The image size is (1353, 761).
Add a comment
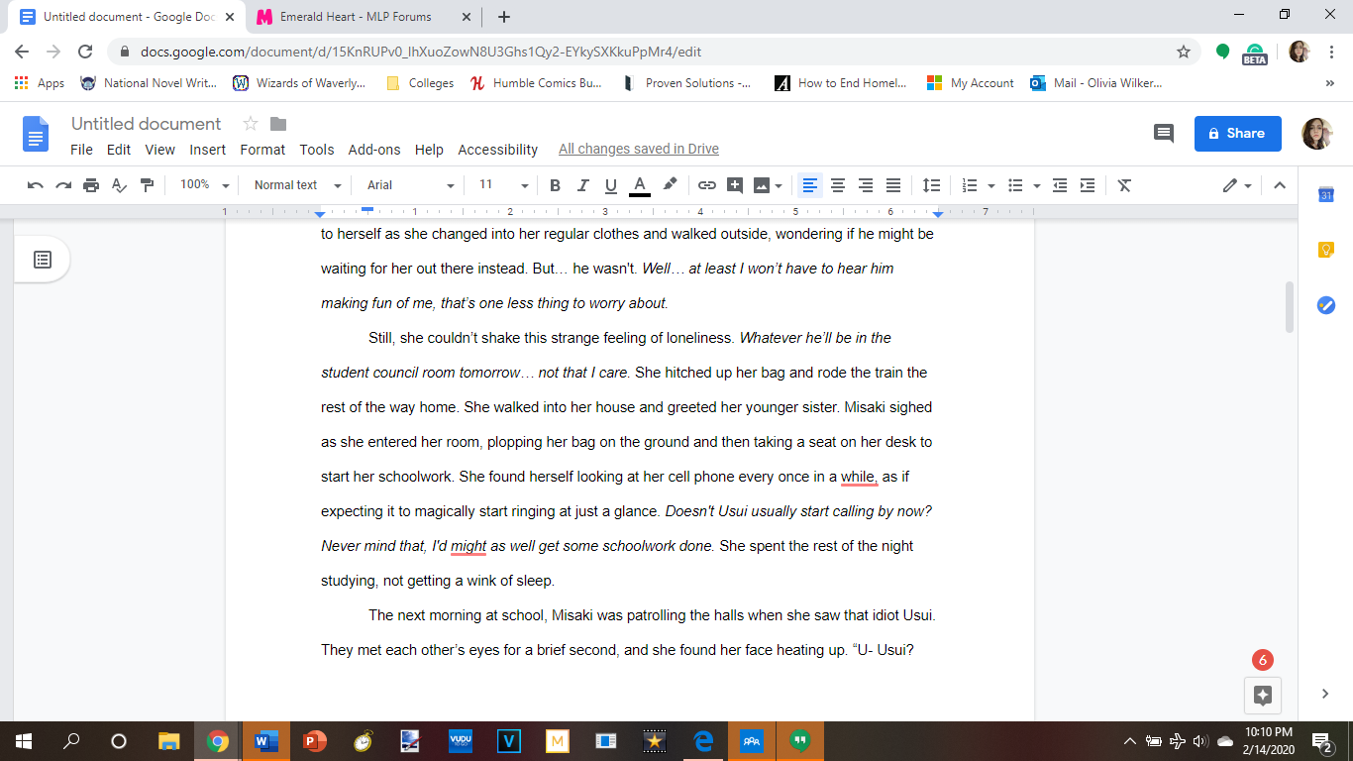click(735, 185)
